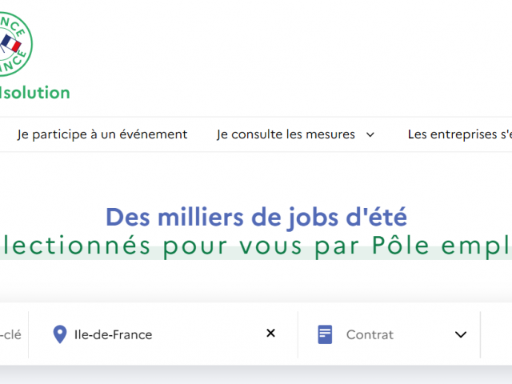
Task: Click the 'Des milliers de jobs d'été' heading
Action: 256,217
